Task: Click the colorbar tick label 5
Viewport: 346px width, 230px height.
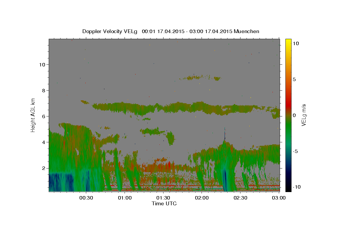Action: (294, 79)
